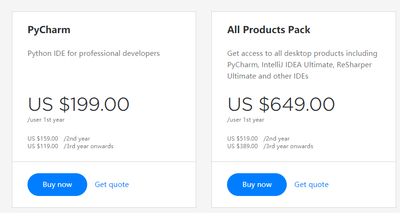Select the PyCharm card heading
This screenshot has width=400, height=213.
pyautogui.click(x=49, y=30)
